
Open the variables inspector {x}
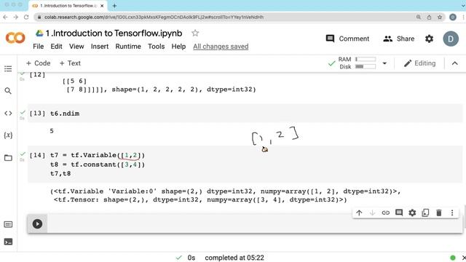pyautogui.click(x=8, y=135)
